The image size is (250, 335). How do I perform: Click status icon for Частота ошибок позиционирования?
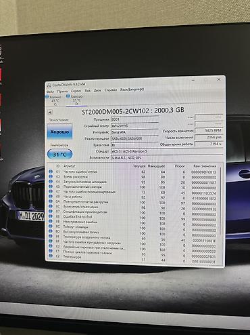[x=51, y=191]
